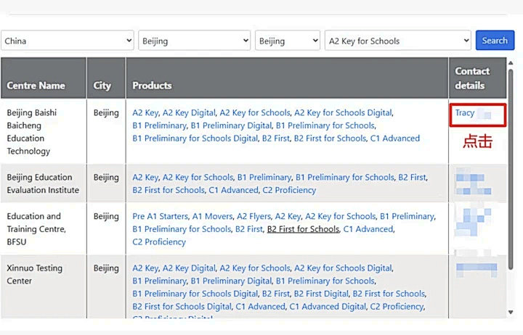Open the A2 Flyers product link
The image size is (523, 335).
pyautogui.click(x=254, y=216)
